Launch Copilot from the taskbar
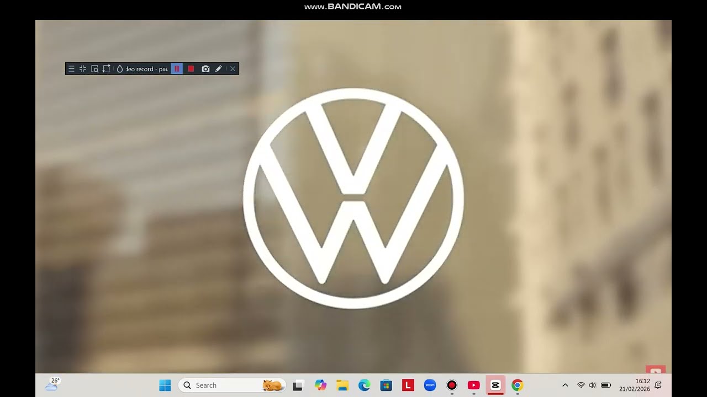 click(320, 385)
